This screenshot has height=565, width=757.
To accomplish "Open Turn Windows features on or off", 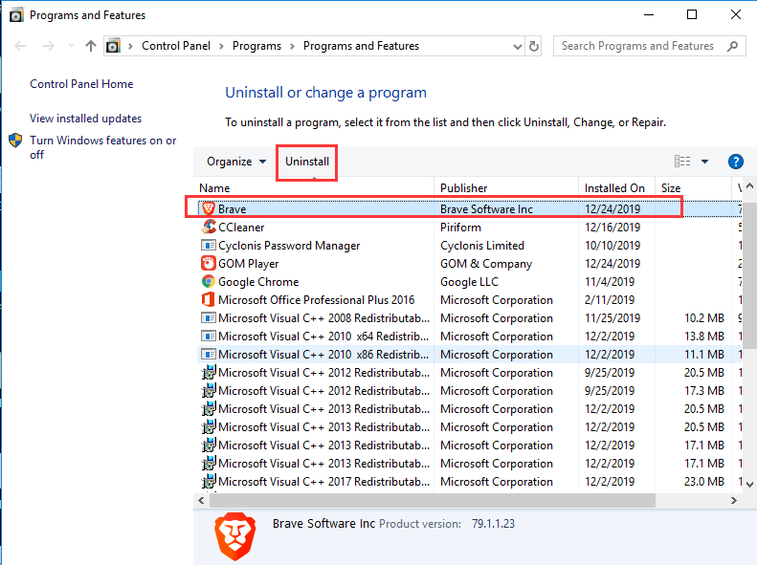I will [102, 147].
